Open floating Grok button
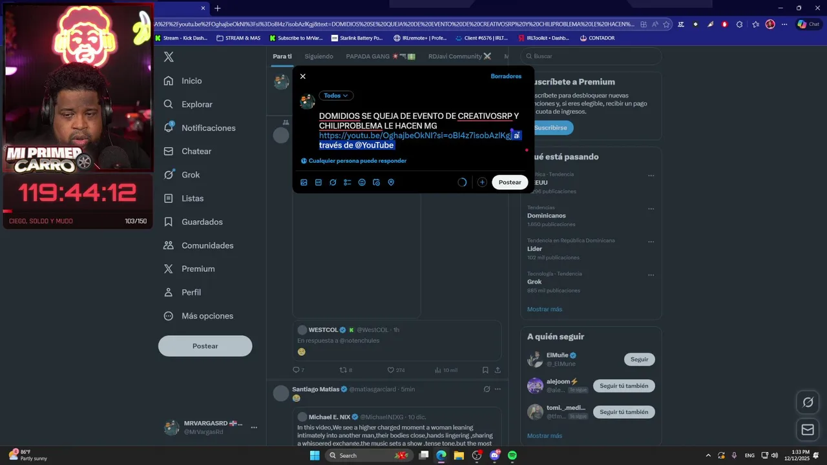Screen dimensions: 827x465 click(x=808, y=402)
